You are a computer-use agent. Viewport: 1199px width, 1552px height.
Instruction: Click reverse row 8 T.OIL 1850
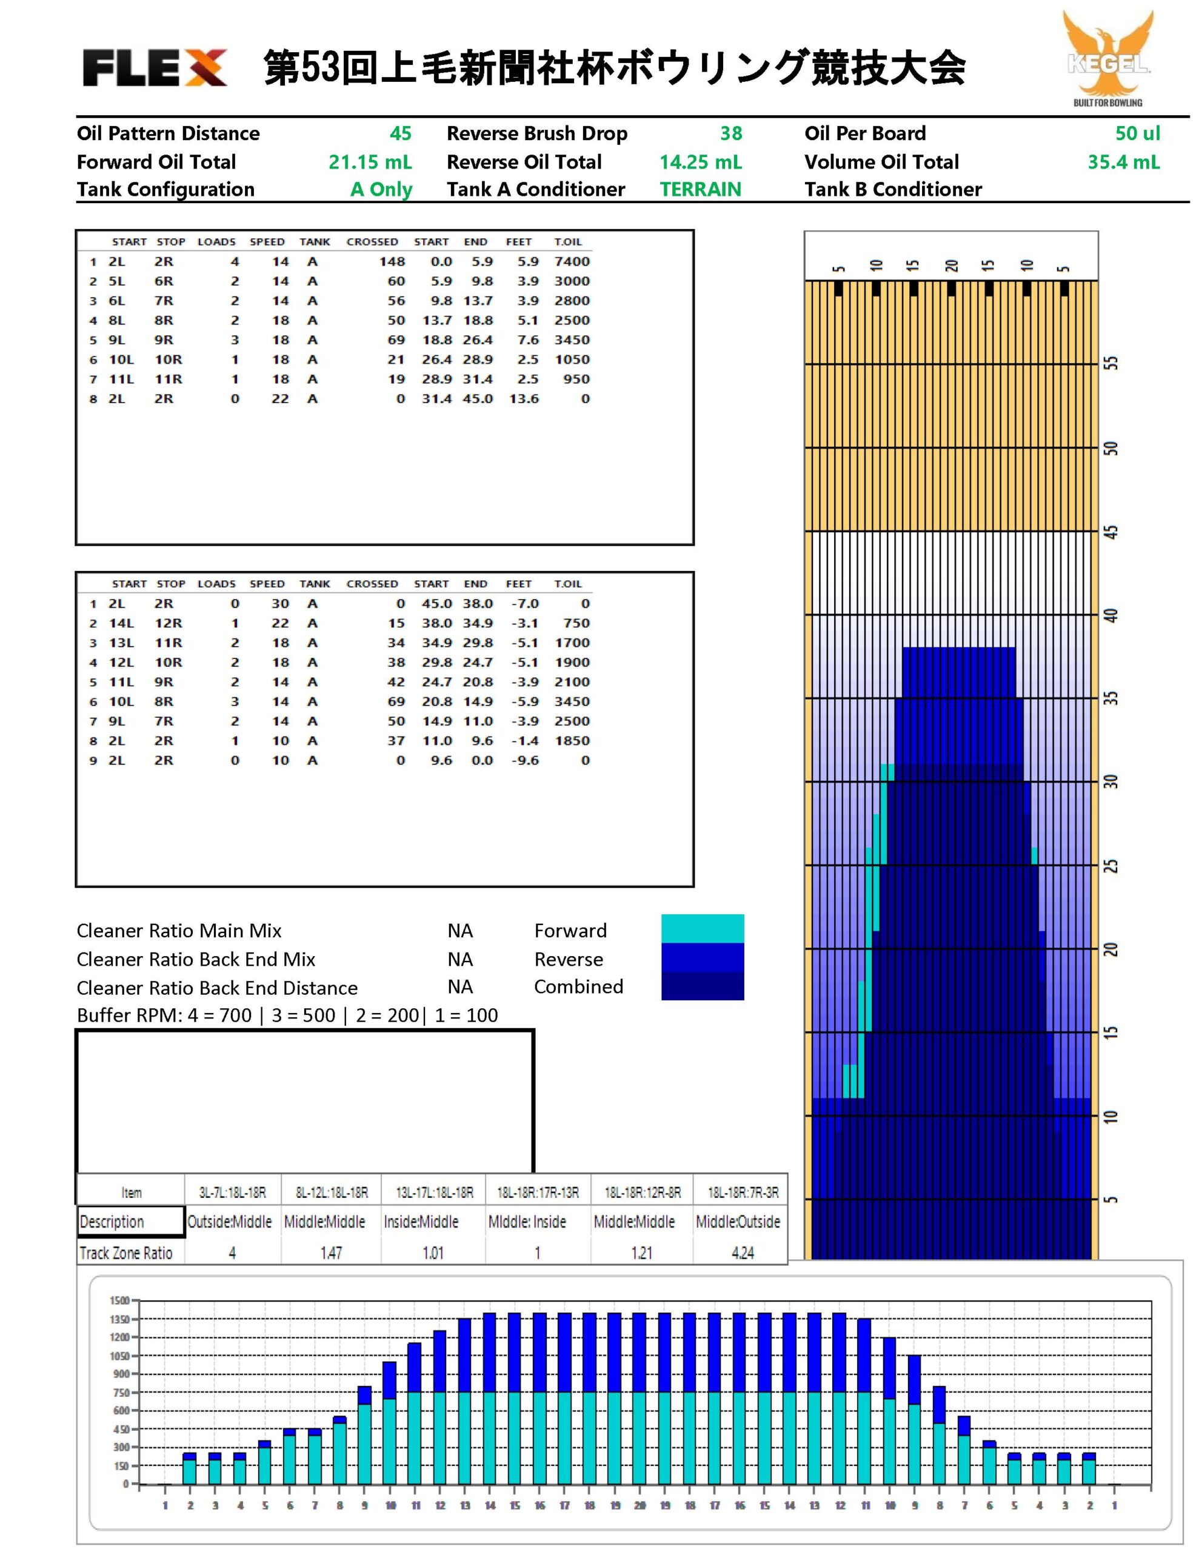pos(572,740)
